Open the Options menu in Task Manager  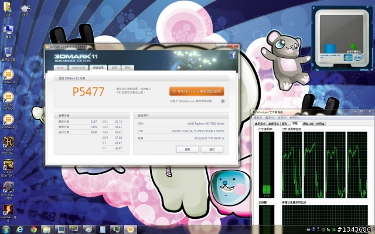pos(270,118)
